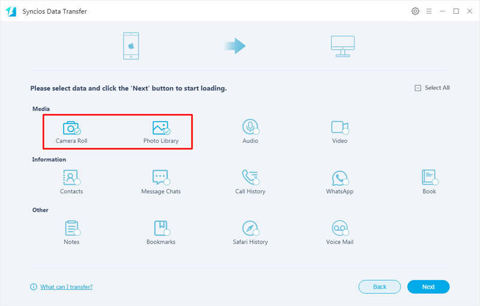The image size is (480, 306).
Task: Select the Bookmarks icon
Action: (x=160, y=228)
